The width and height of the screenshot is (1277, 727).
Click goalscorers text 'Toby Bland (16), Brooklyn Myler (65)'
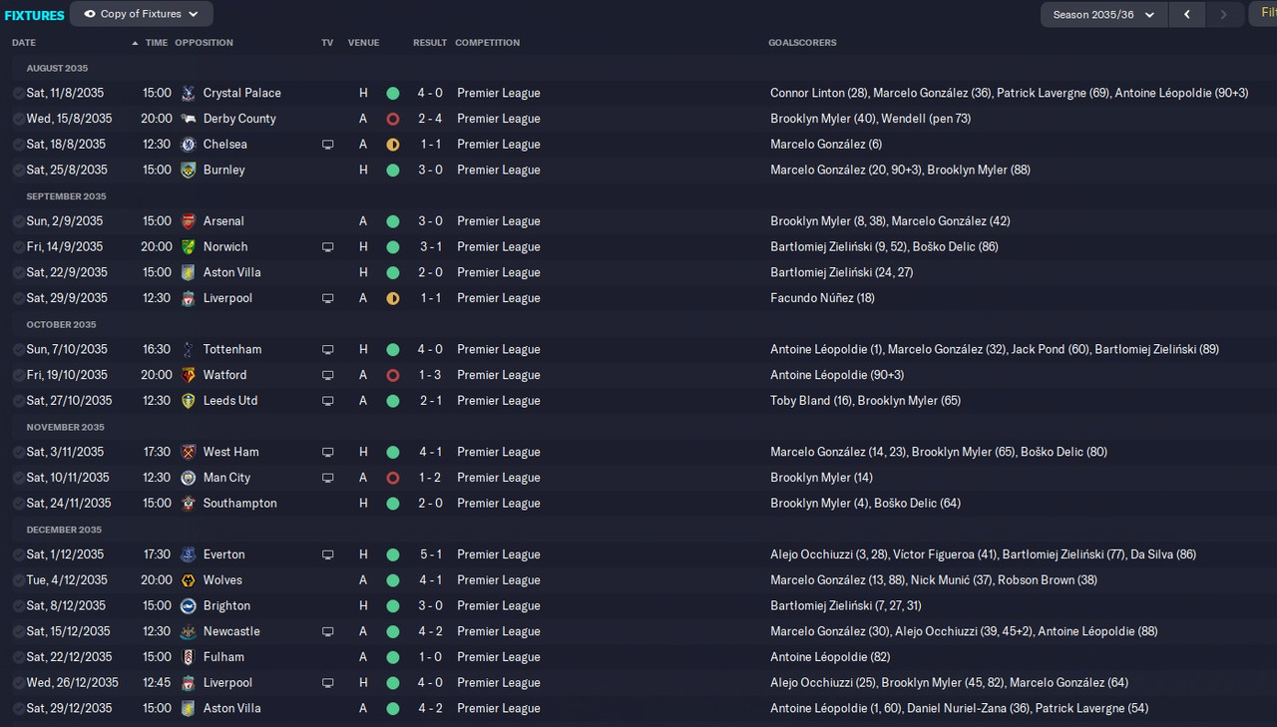(866, 401)
